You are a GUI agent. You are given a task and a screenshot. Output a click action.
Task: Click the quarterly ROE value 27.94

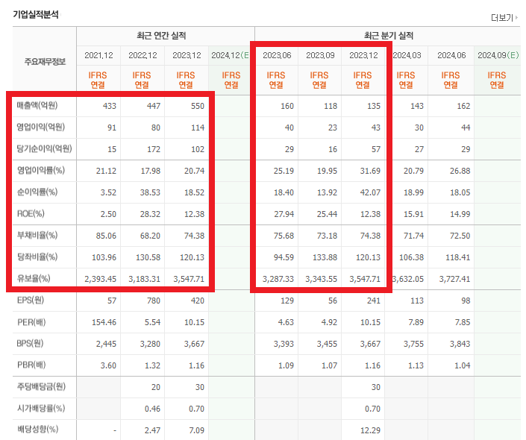tap(284, 214)
